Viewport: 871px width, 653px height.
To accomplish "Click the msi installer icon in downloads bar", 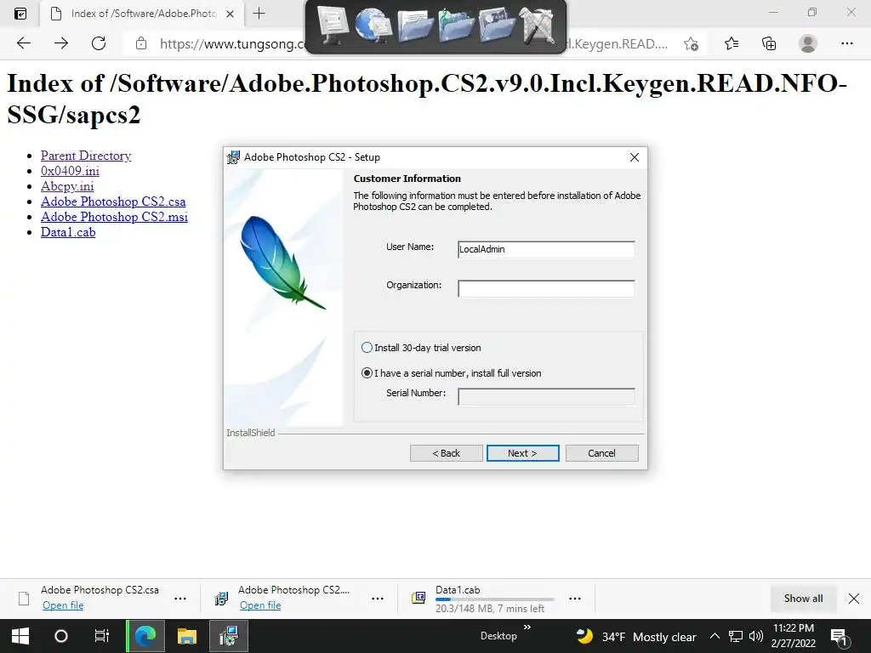I will pyautogui.click(x=221, y=598).
